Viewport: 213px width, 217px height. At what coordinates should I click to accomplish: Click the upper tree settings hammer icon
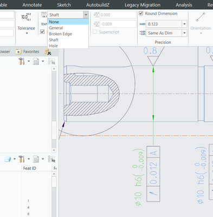pos(22,61)
